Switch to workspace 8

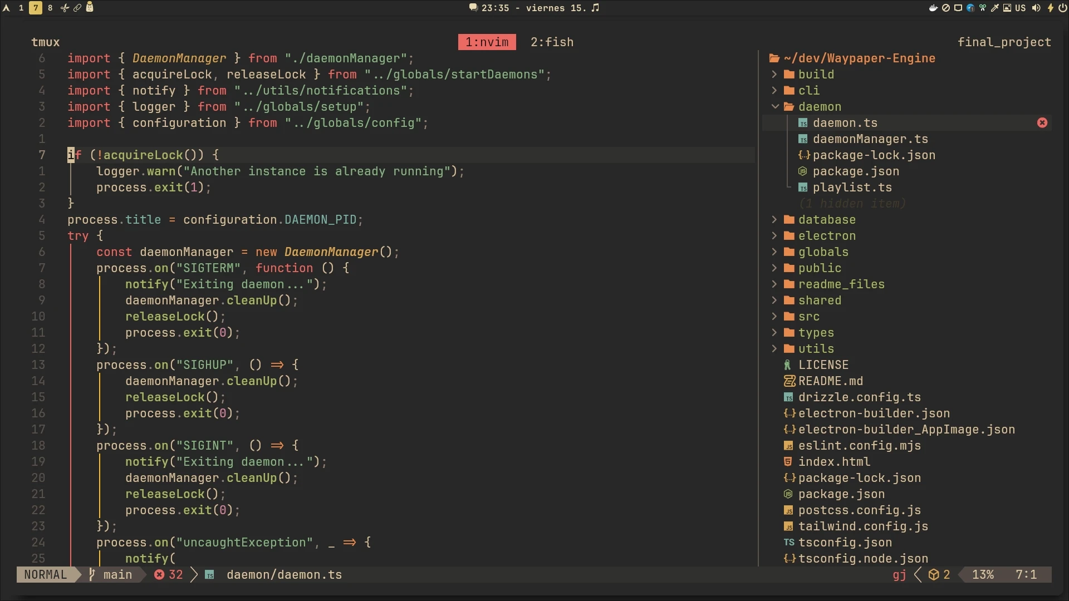(x=50, y=8)
